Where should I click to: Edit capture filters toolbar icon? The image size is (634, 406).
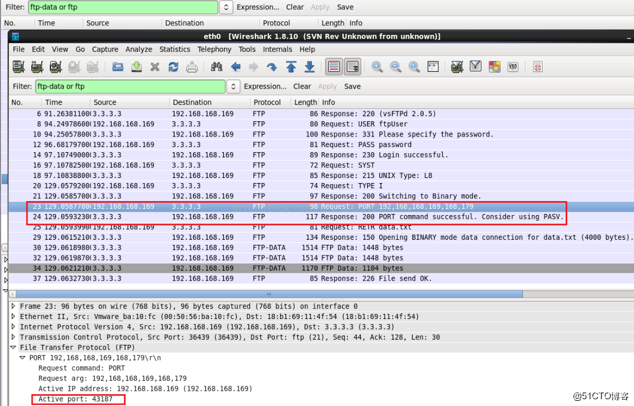(x=457, y=67)
